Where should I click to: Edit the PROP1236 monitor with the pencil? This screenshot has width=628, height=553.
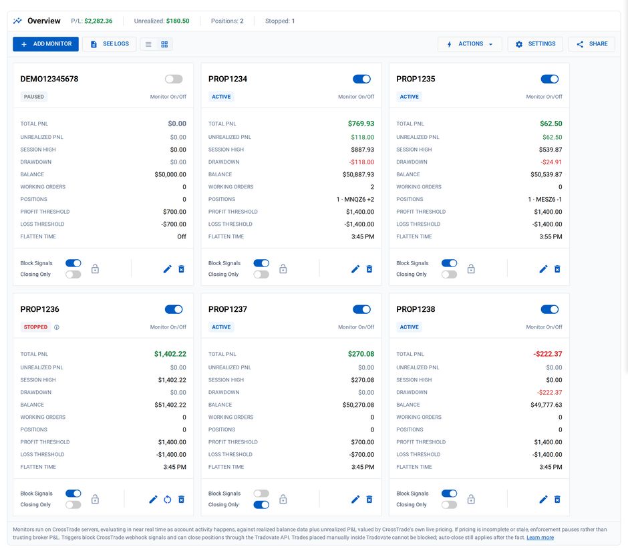pyautogui.click(x=153, y=500)
